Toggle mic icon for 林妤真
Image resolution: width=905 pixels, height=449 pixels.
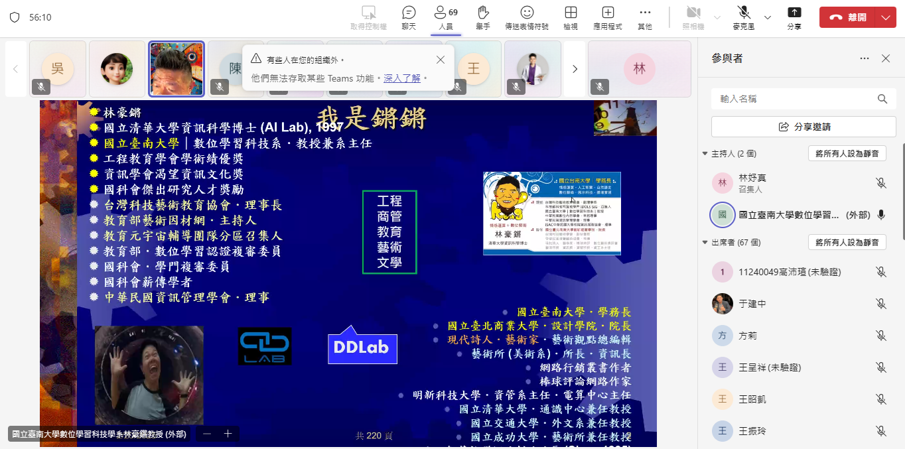[x=881, y=183]
